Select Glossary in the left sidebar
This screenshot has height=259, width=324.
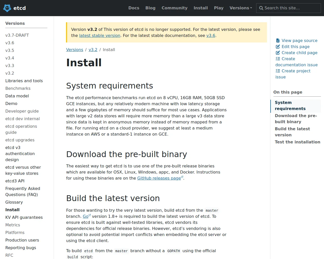coord(14,202)
